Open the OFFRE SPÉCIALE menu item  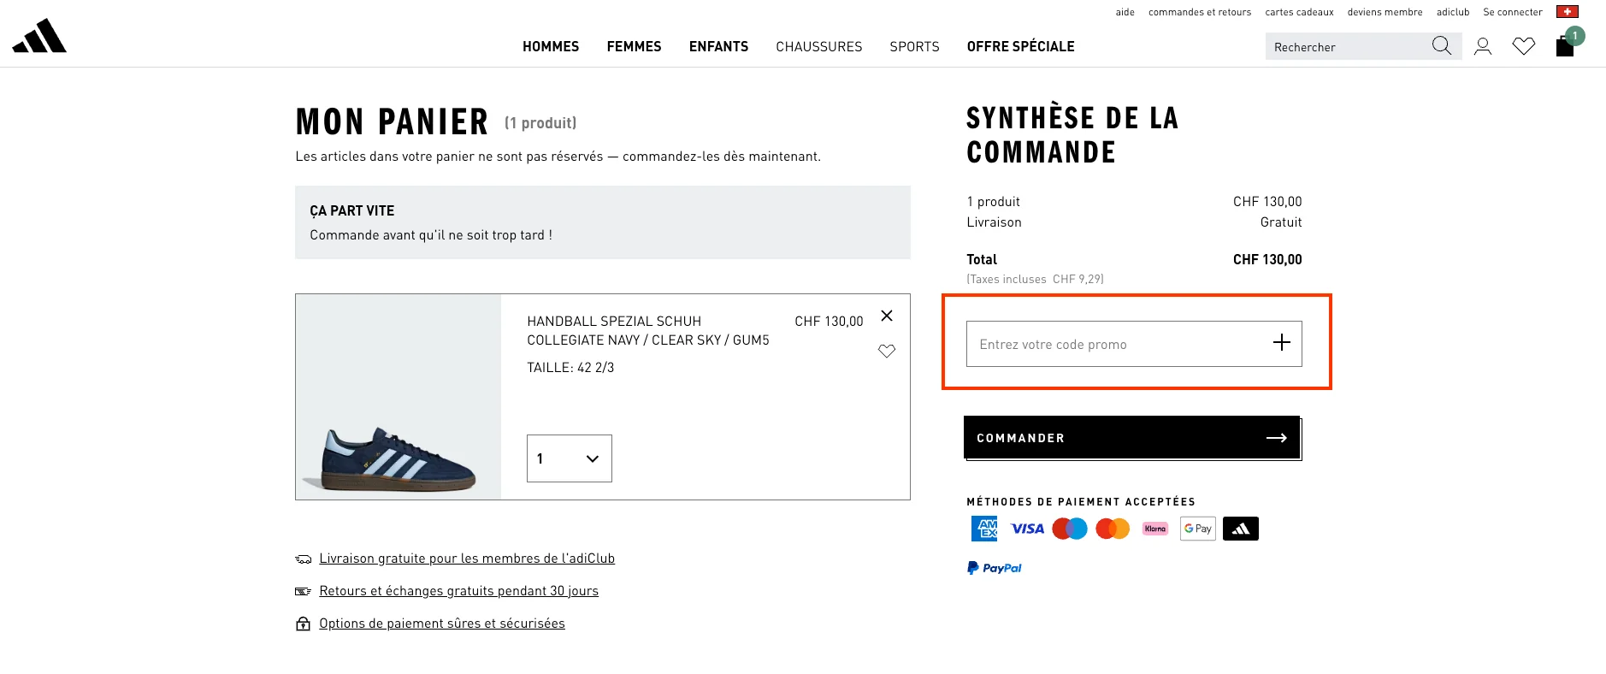click(x=1020, y=46)
